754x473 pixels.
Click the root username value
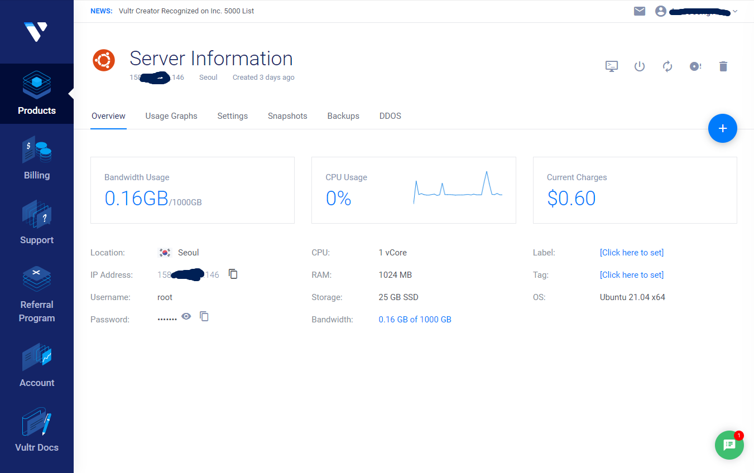(165, 297)
